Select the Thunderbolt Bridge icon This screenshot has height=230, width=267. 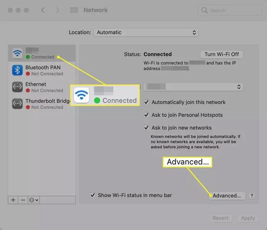pyautogui.click(x=17, y=103)
